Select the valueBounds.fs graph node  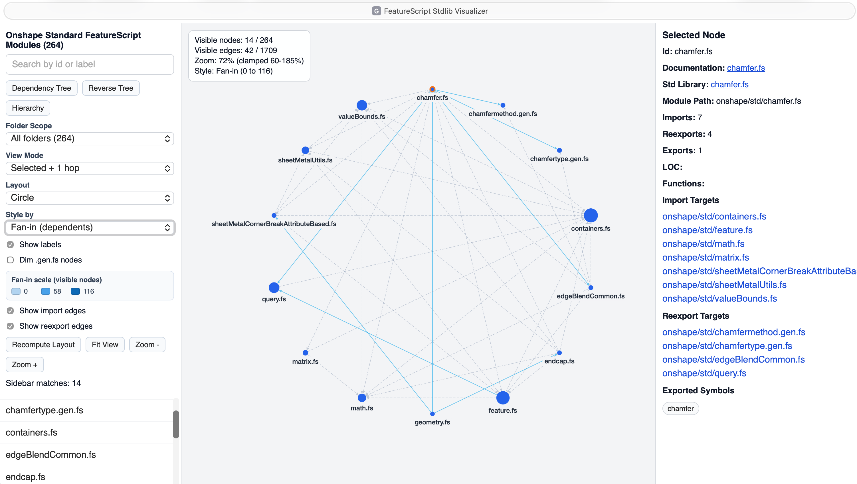pos(362,105)
